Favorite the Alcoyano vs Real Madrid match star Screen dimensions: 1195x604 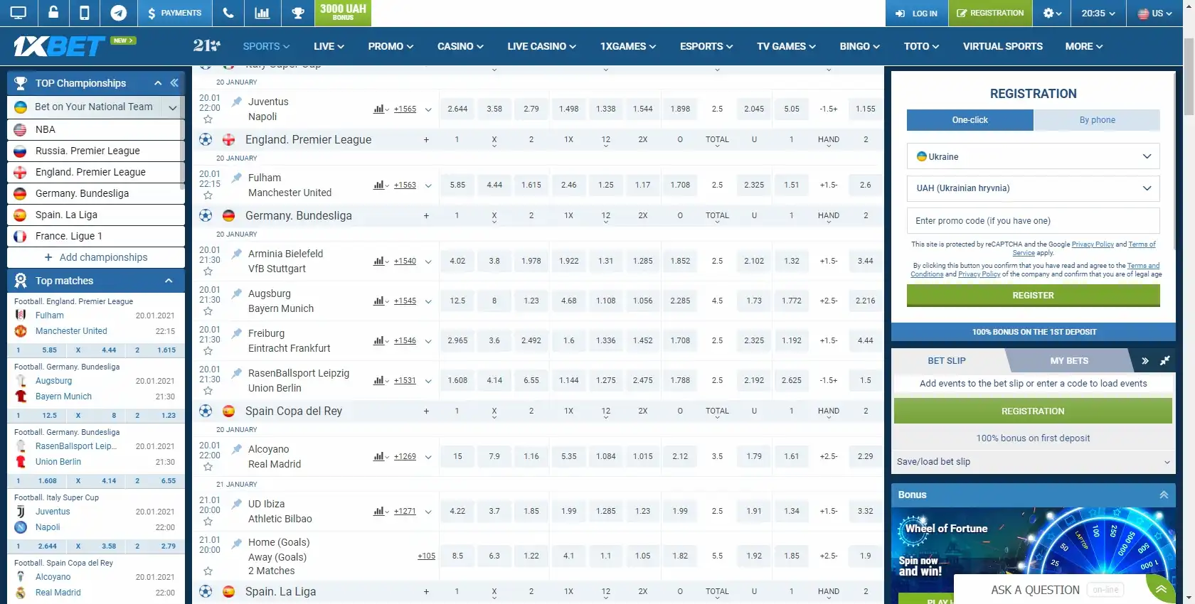pos(208,467)
